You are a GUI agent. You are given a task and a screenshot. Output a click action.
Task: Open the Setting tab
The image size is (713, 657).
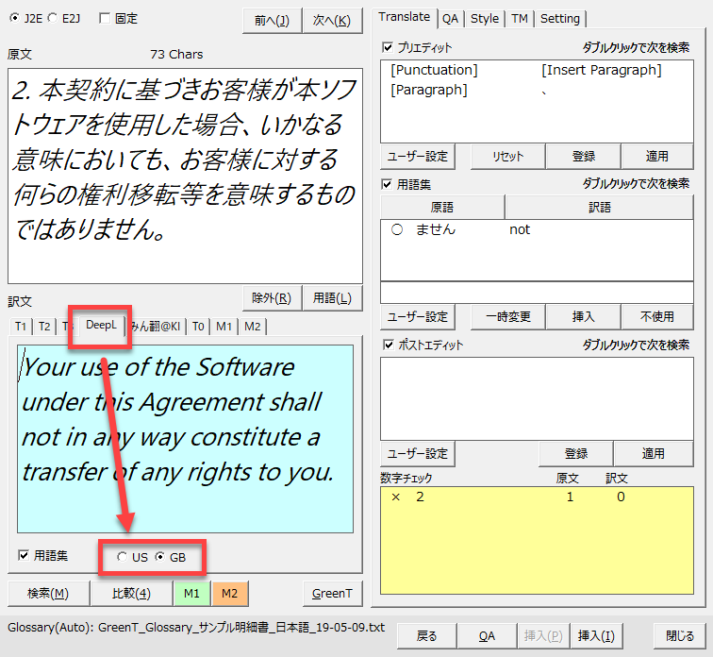(x=559, y=18)
